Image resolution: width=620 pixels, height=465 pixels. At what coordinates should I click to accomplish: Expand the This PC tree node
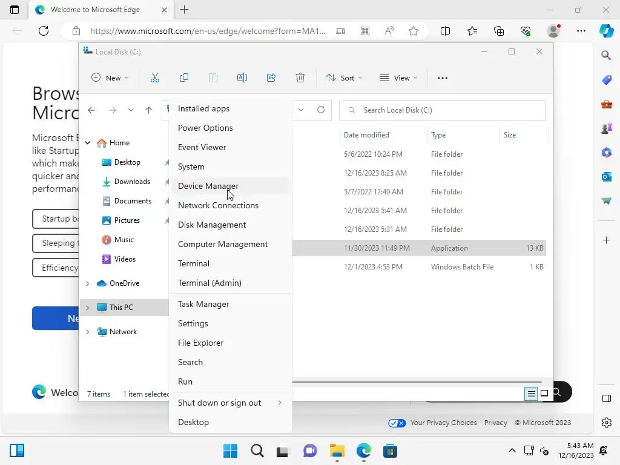88,308
